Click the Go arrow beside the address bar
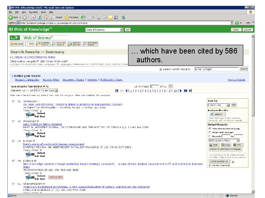265x198 pixels. point(237,23)
